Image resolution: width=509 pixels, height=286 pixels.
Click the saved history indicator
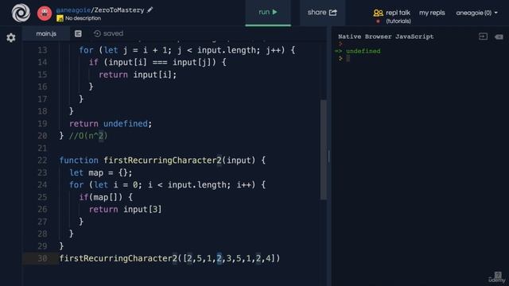109,33
